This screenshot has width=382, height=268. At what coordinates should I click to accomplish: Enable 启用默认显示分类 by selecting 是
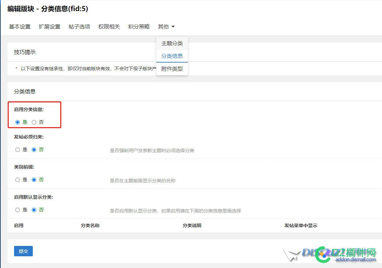(x=17, y=210)
